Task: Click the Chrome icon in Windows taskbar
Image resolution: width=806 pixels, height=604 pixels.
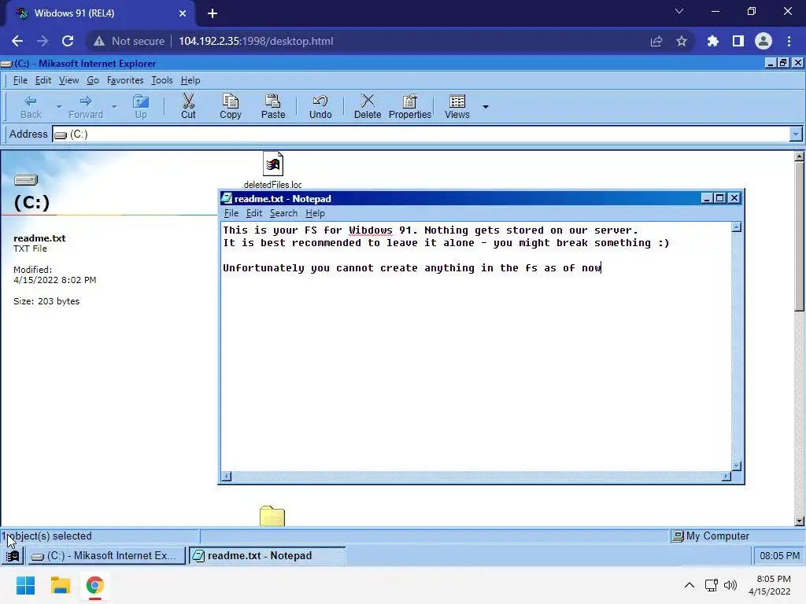Action: coord(94,585)
